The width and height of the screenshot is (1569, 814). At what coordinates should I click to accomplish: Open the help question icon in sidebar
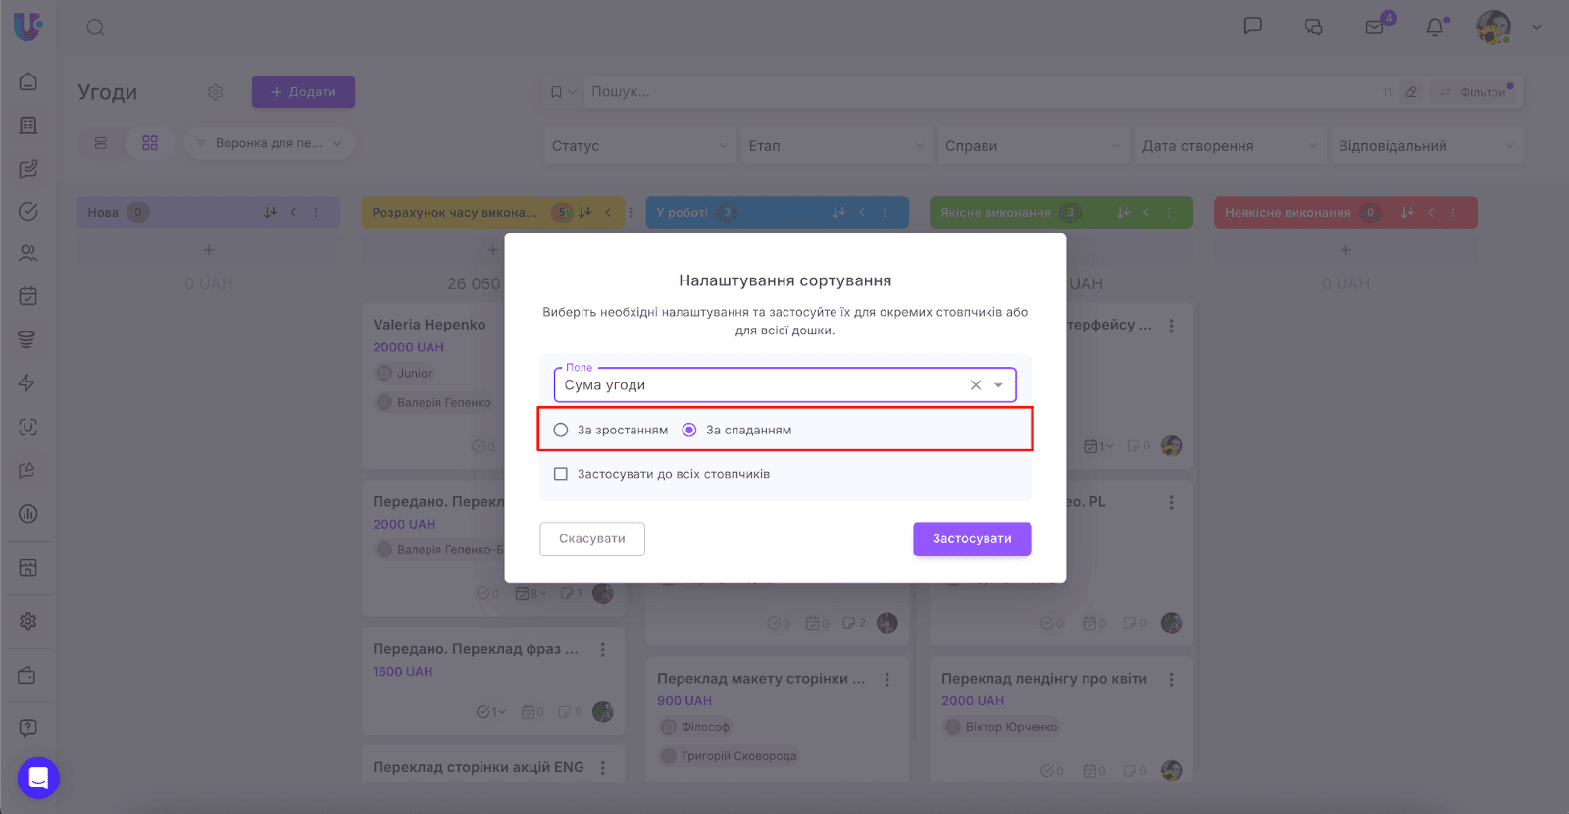coord(28,728)
